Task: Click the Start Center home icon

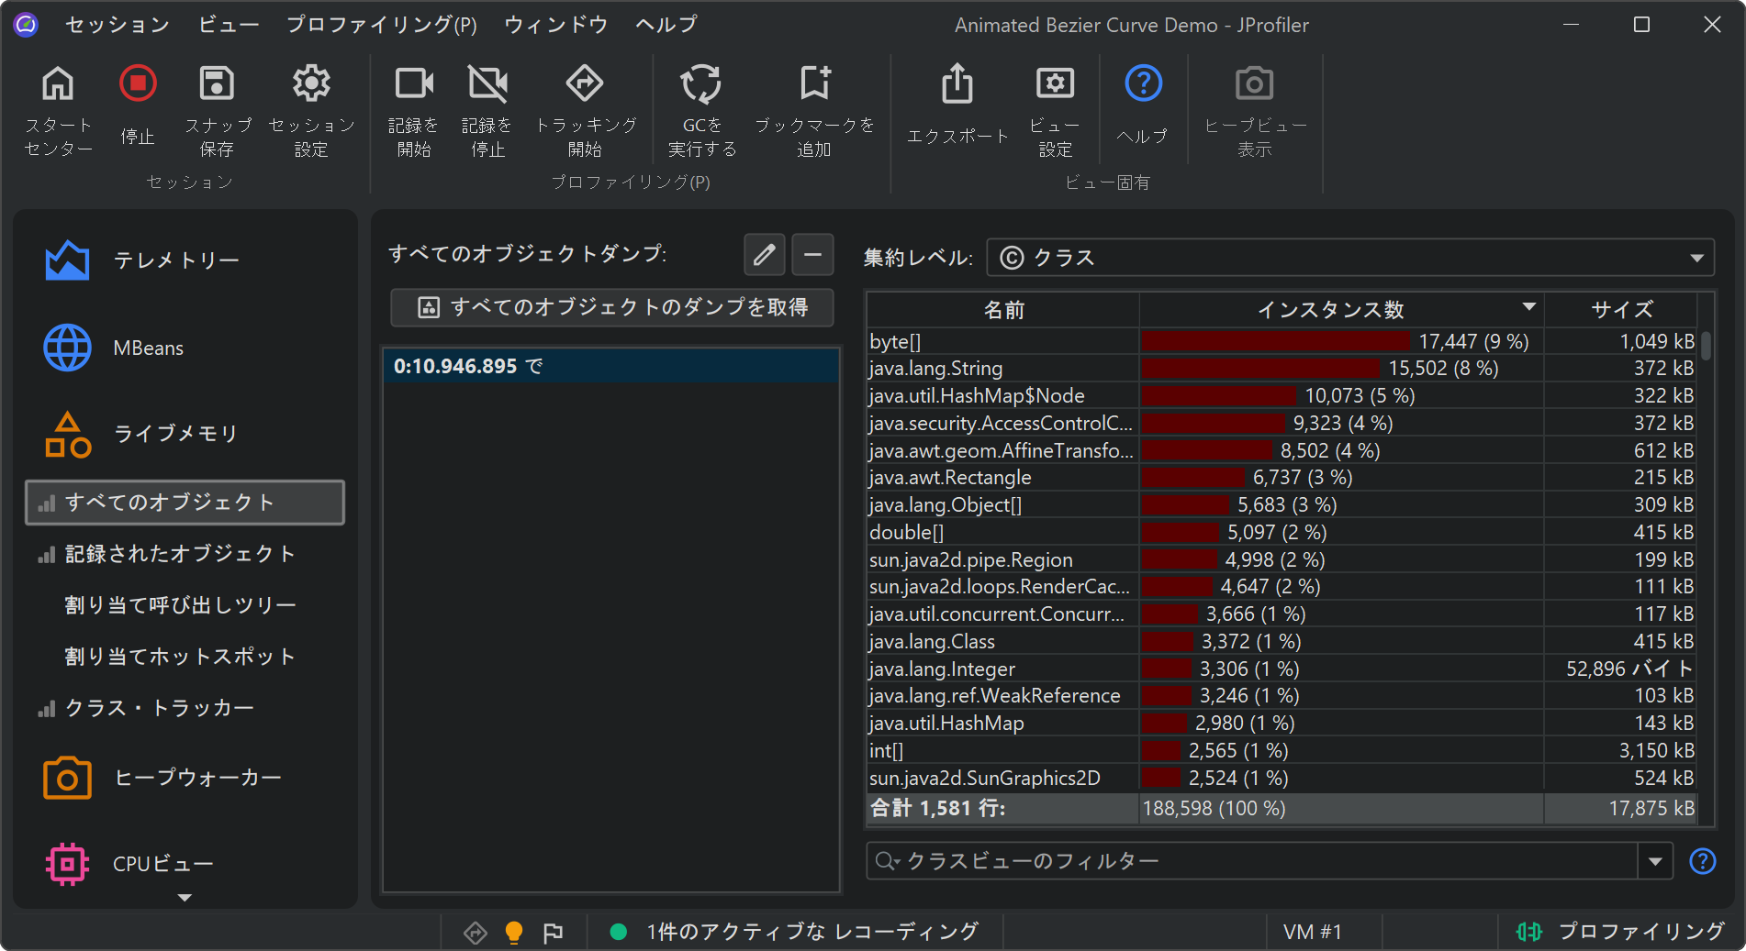Action: click(58, 84)
